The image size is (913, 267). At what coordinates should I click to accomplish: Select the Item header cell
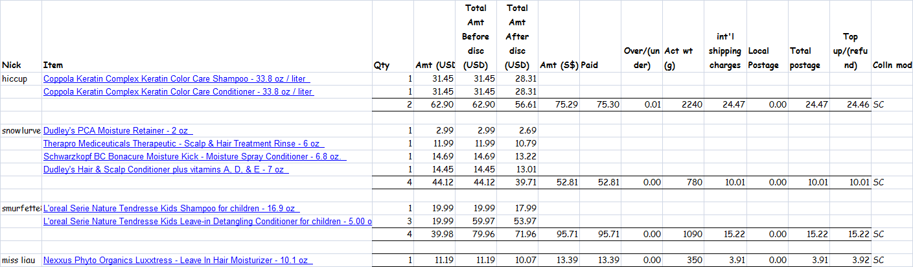tap(207, 36)
